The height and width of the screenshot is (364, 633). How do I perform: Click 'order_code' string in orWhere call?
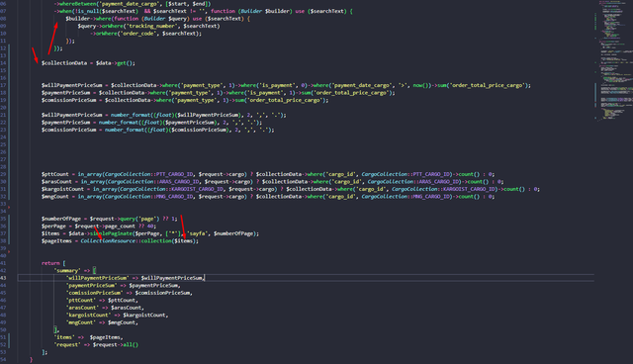pos(138,34)
